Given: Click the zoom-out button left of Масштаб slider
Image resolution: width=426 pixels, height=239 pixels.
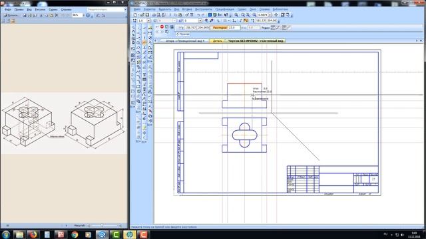Looking at the screenshot, I should [x=89, y=226].
